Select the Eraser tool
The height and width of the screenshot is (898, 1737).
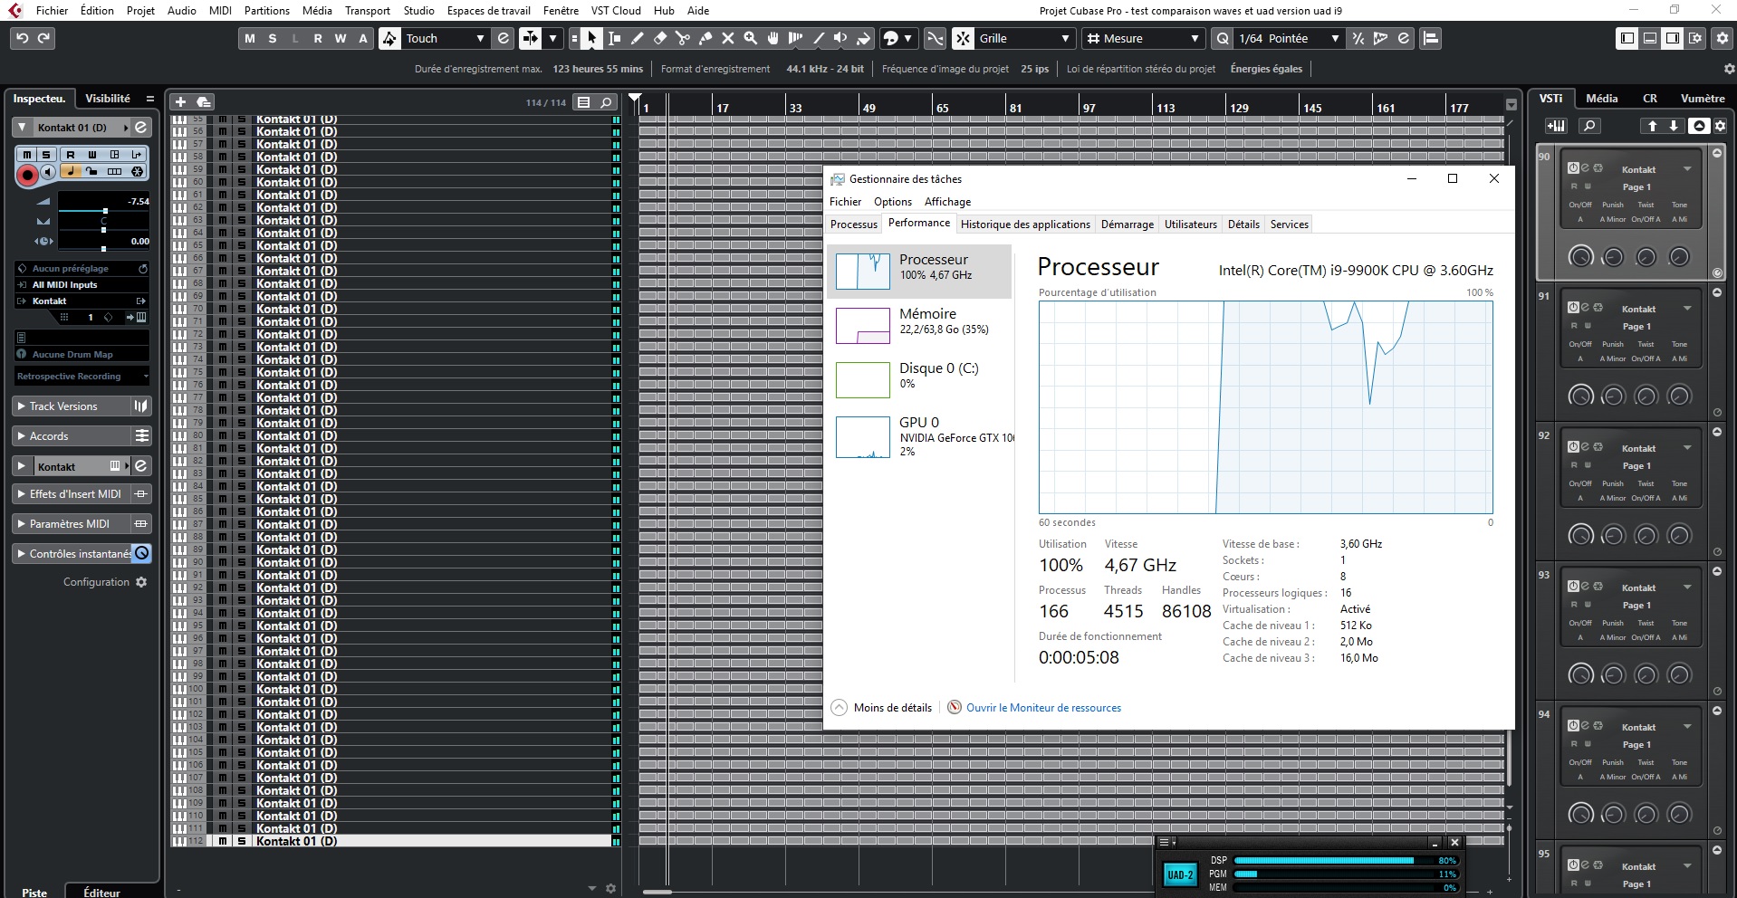(659, 38)
